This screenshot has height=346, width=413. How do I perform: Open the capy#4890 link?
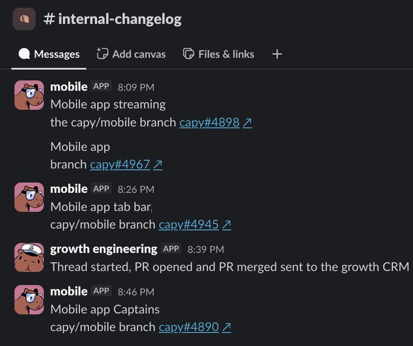(x=189, y=327)
